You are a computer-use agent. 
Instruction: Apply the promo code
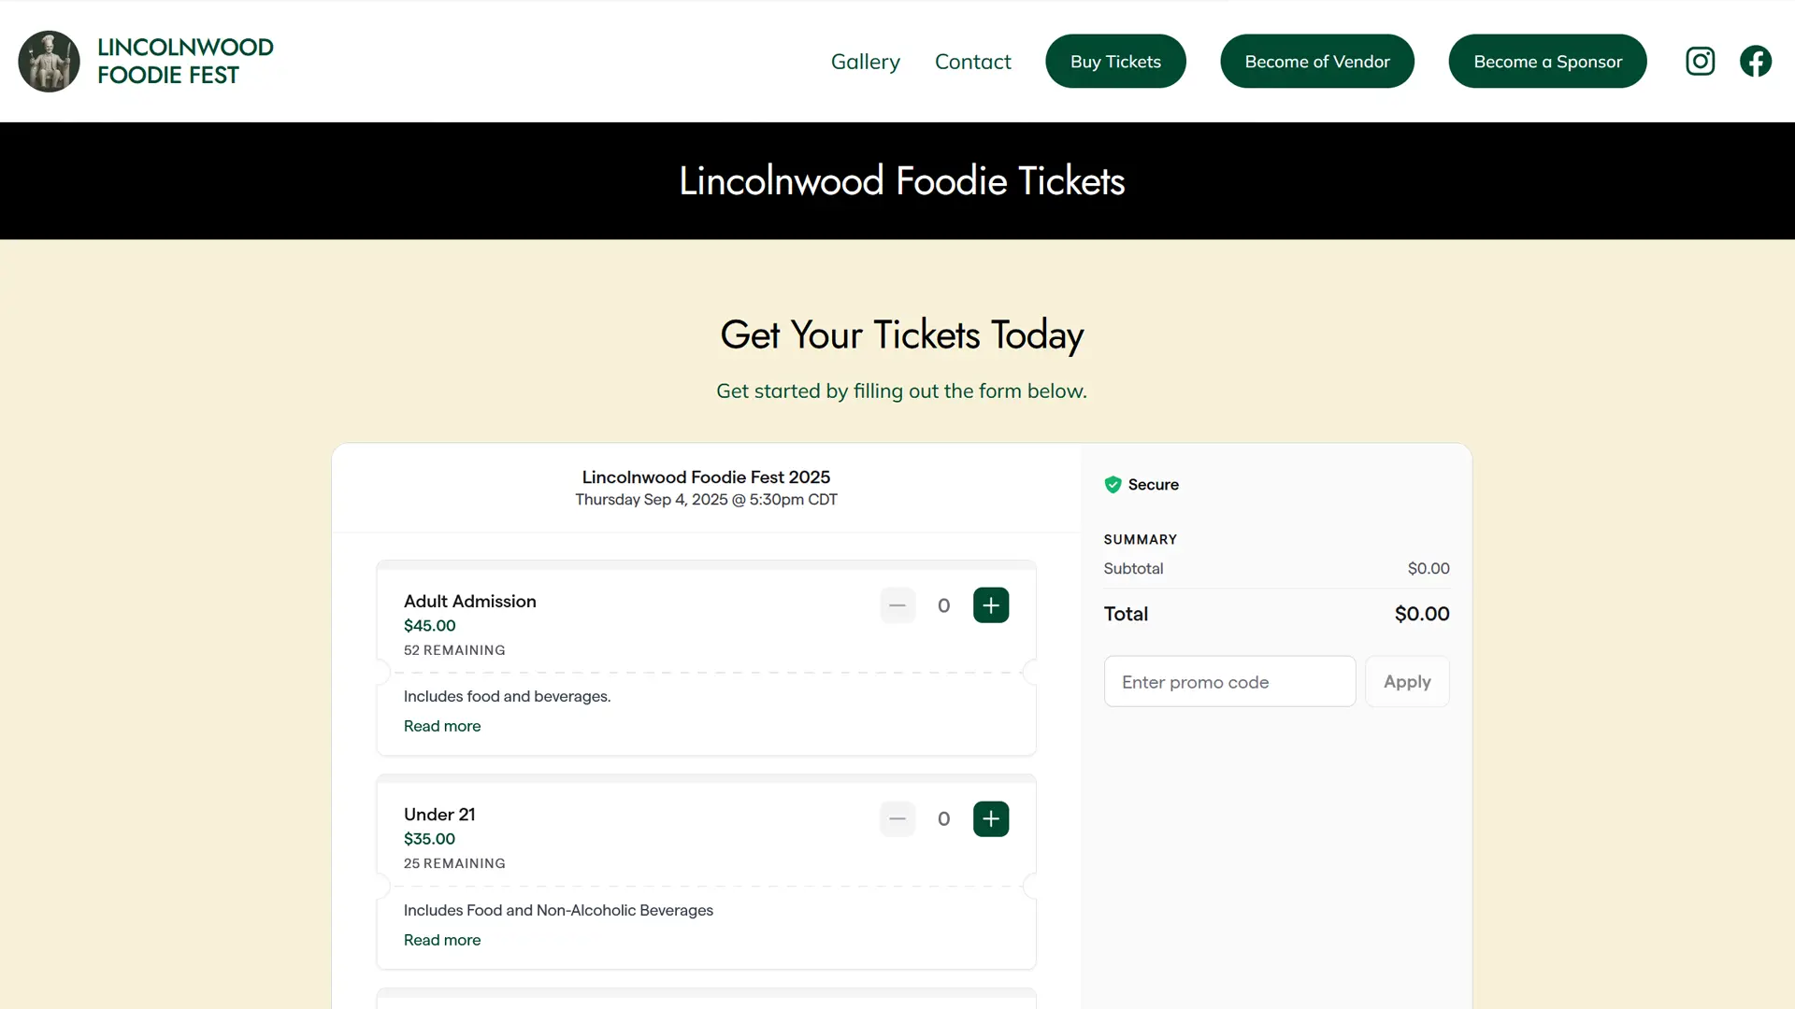point(1407,682)
